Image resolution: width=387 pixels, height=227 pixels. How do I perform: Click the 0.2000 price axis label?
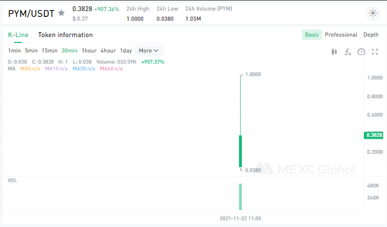(x=375, y=152)
